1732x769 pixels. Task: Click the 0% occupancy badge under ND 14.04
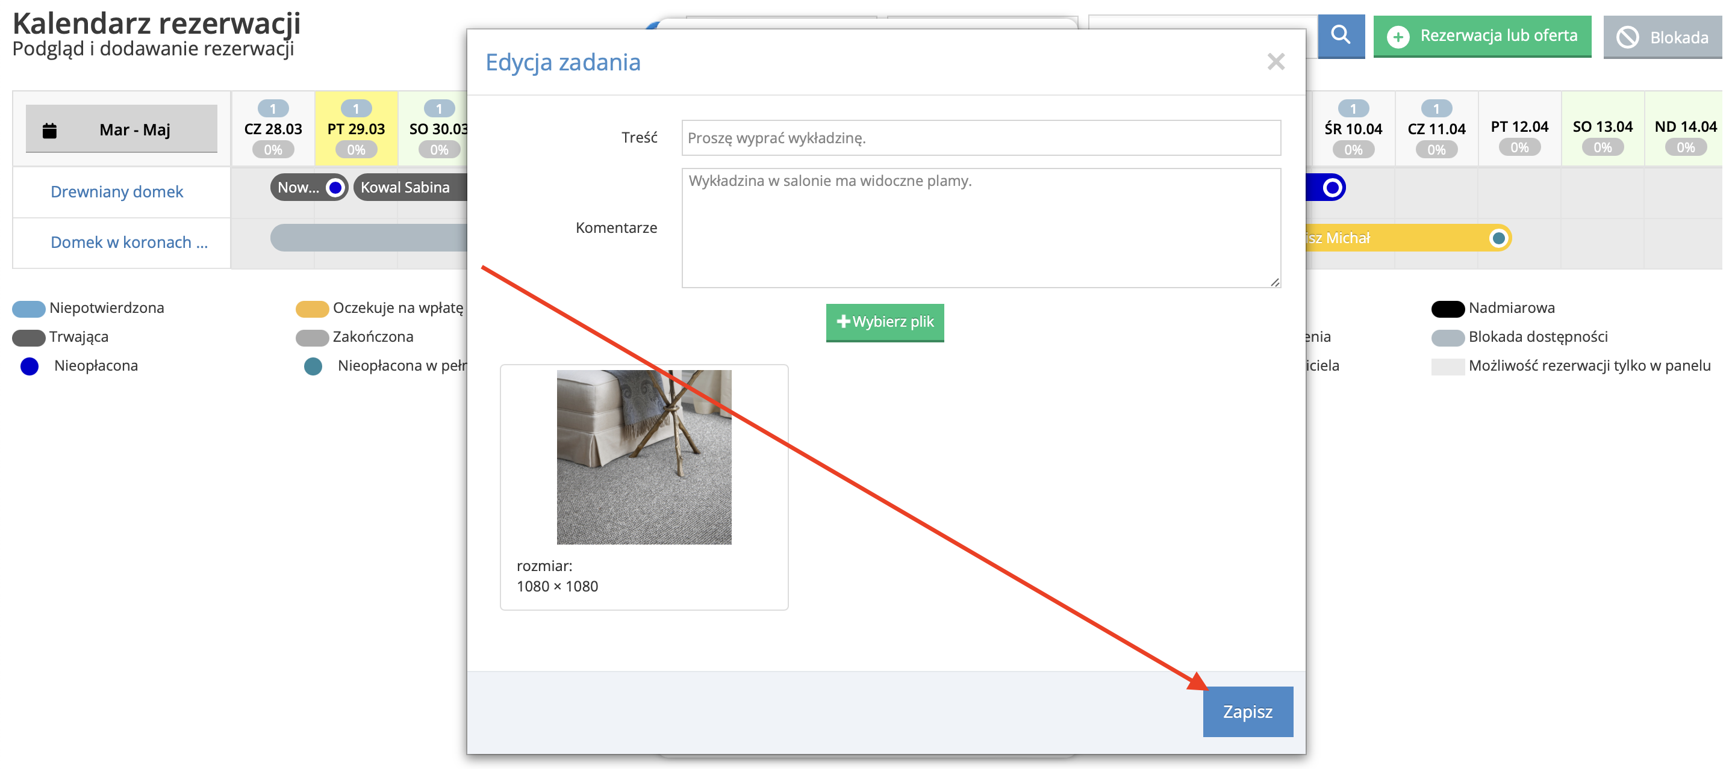[x=1685, y=147]
